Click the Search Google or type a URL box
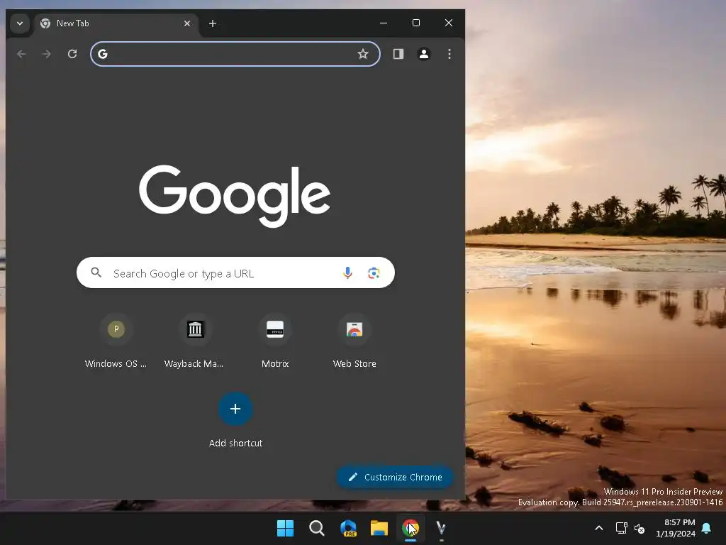The width and height of the screenshot is (726, 545). [x=235, y=273]
